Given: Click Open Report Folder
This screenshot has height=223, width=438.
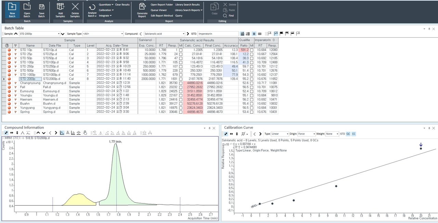Looking at the screenshot, I should pos(162,5).
